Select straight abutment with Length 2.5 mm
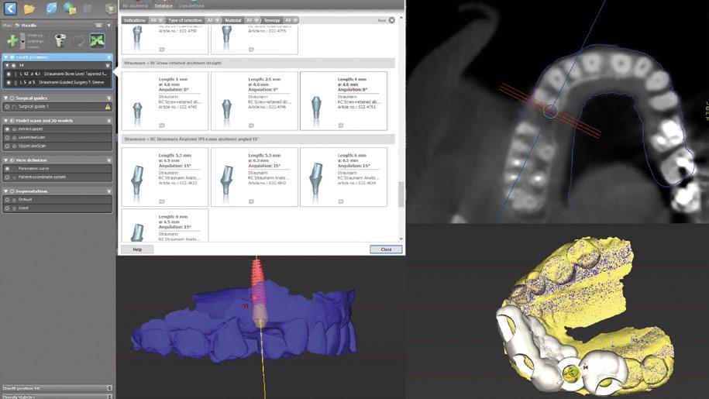The height and width of the screenshot is (399, 709). click(255, 101)
